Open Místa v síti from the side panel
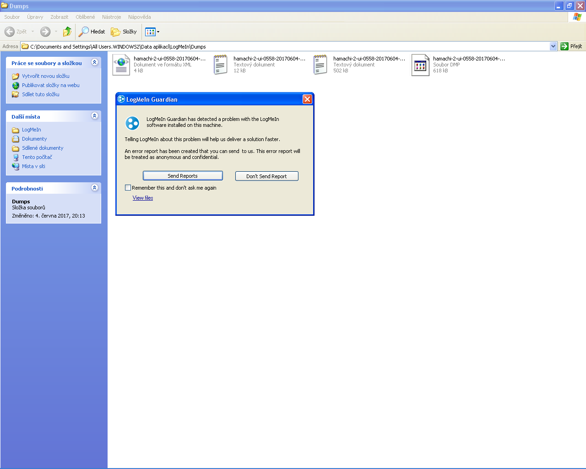Viewport: 586px width, 469px height. pyautogui.click(x=33, y=166)
